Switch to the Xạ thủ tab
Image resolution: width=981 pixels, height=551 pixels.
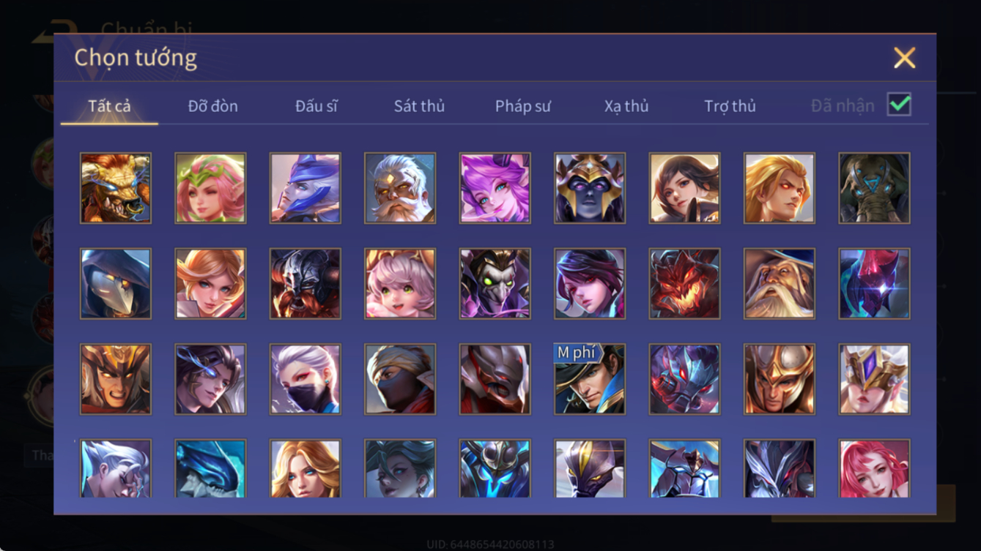tap(626, 106)
